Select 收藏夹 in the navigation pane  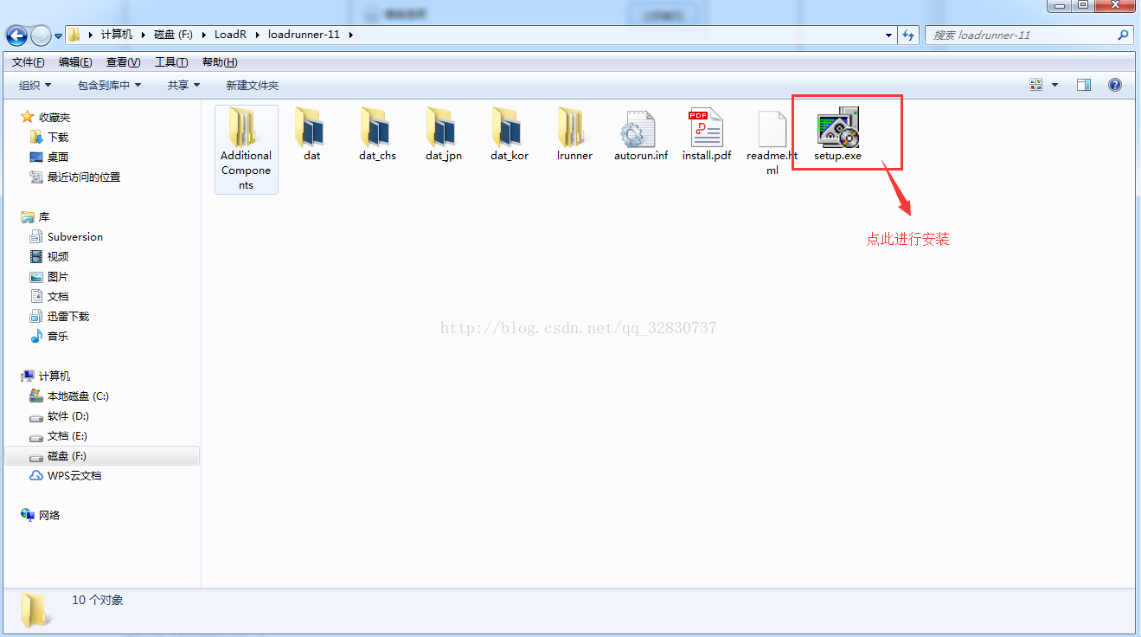pos(54,117)
